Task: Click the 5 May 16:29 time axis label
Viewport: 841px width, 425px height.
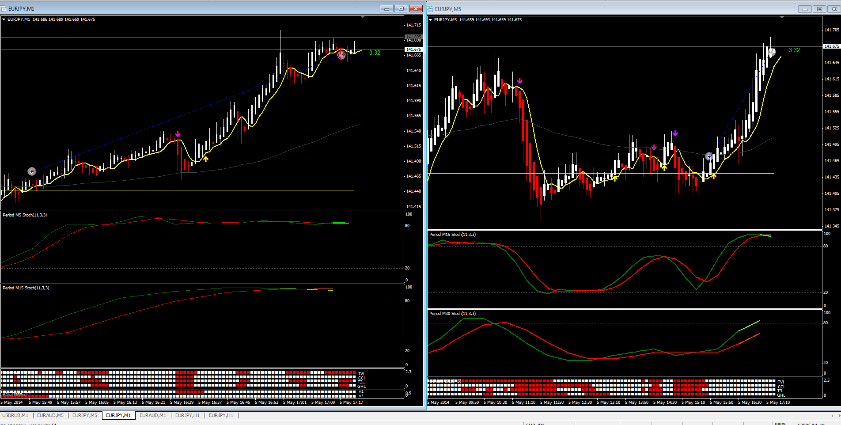Action: coord(182,402)
